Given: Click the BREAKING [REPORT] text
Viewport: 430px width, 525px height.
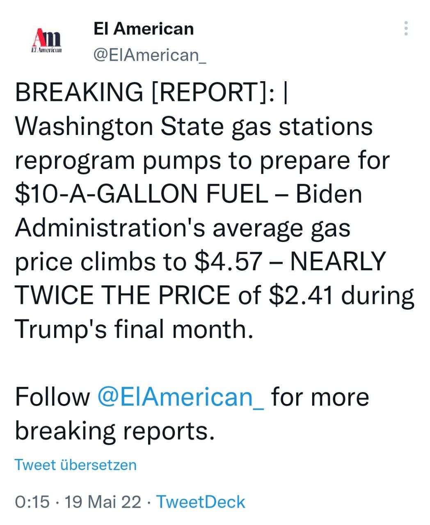Looking at the screenshot, I should point(144,92).
